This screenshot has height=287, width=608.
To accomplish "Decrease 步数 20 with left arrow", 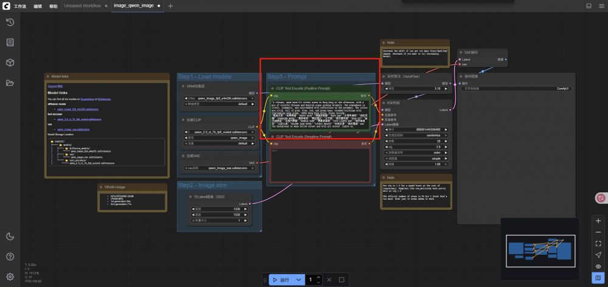I will click(x=386, y=141).
